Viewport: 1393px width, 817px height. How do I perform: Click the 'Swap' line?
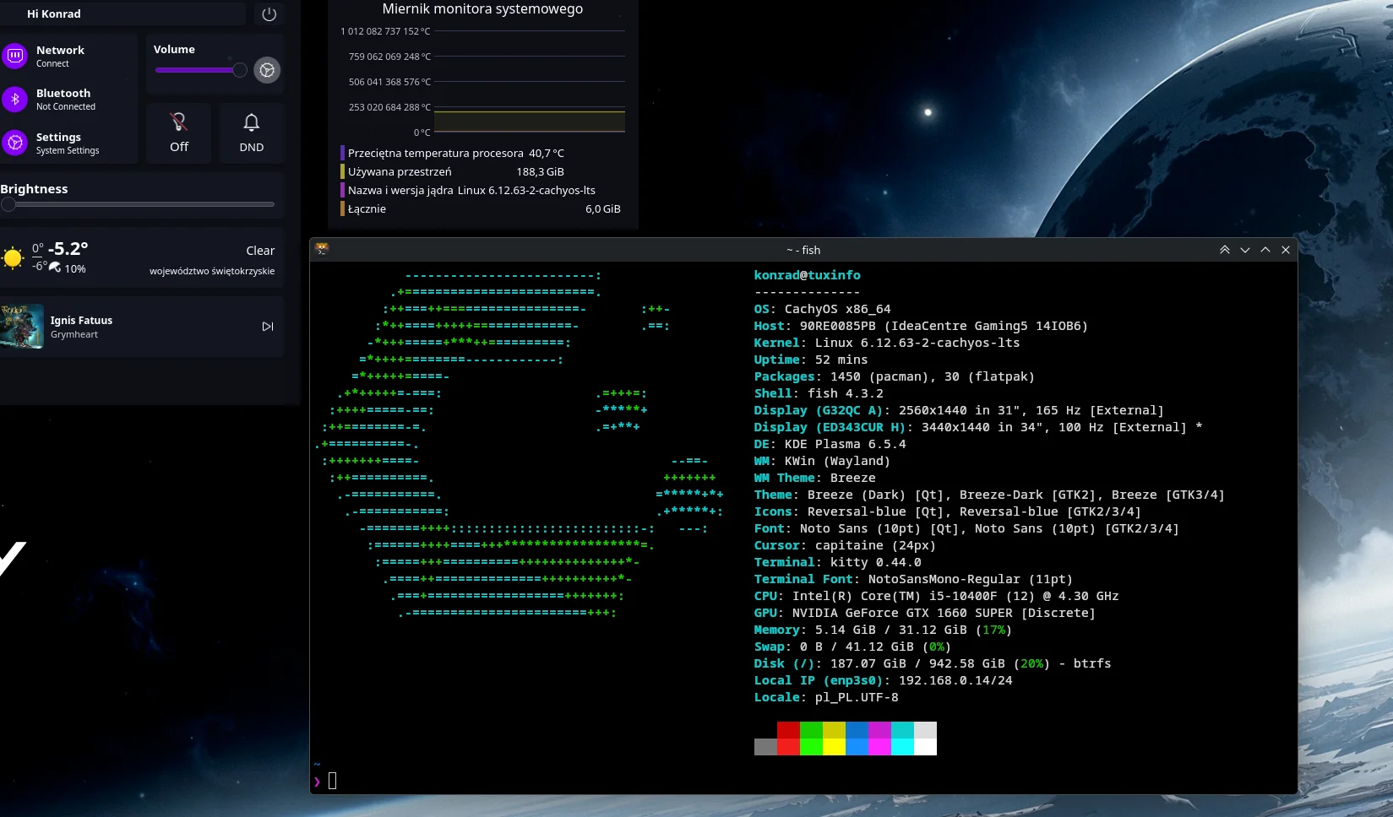[x=852, y=647]
